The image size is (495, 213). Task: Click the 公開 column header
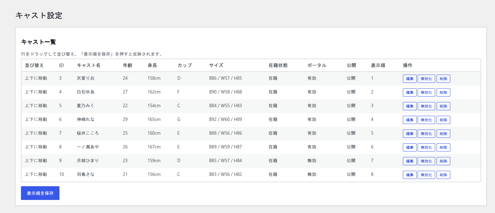point(351,65)
